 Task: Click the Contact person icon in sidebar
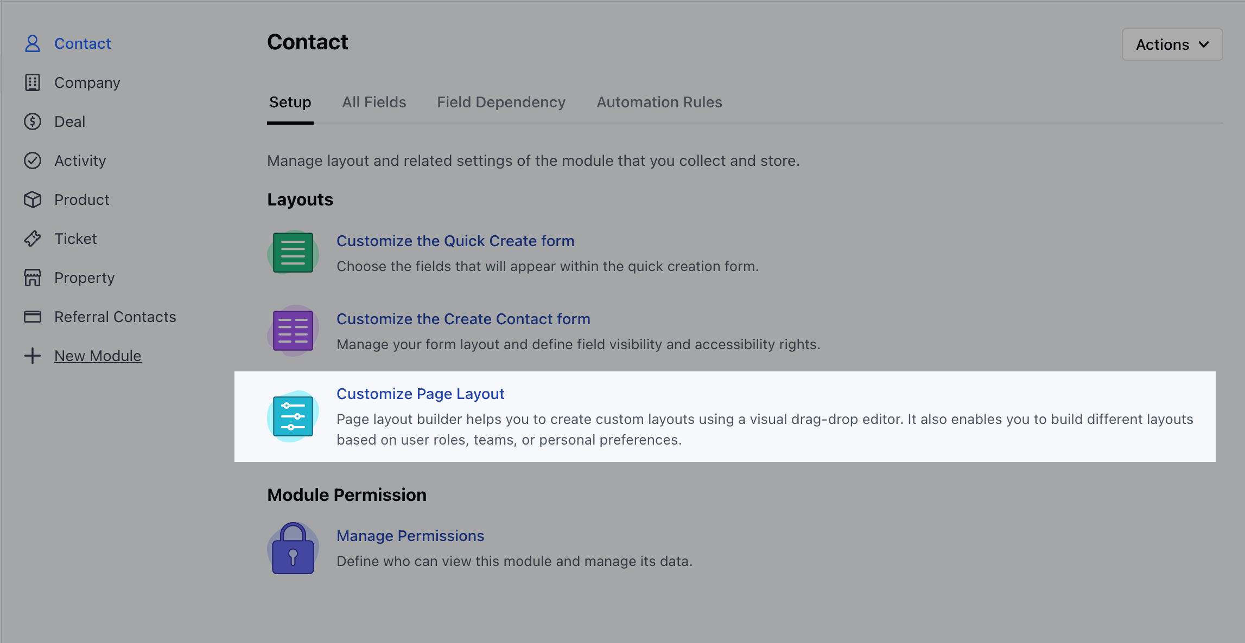click(33, 43)
